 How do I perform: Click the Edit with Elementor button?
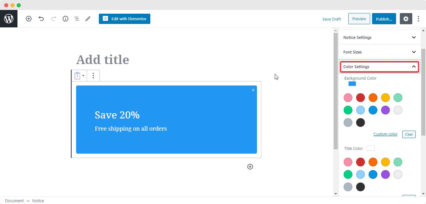click(124, 19)
